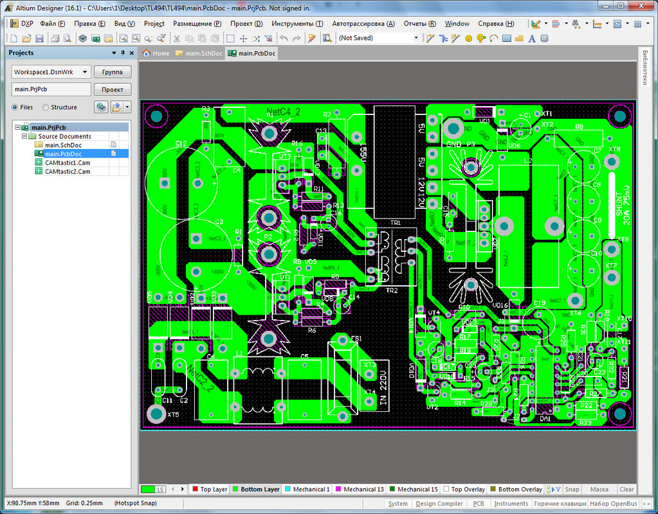Collapse the Source Documents tree node

[x=24, y=136]
